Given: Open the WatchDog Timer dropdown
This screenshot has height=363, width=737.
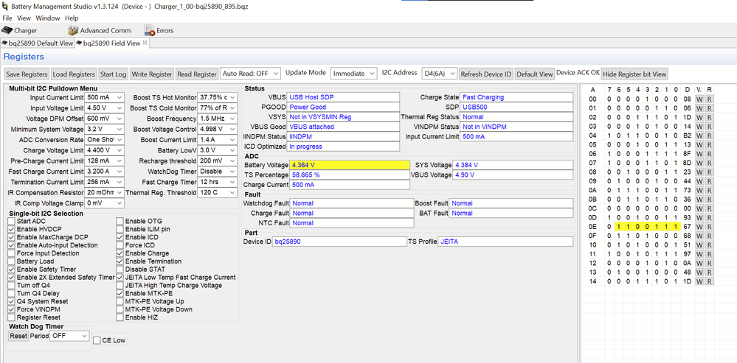Looking at the screenshot, I should 217,172.
